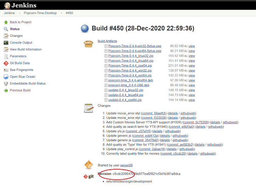Click the Embeddable Build Status shield icon
The image size is (256, 187).
tap(6, 84)
